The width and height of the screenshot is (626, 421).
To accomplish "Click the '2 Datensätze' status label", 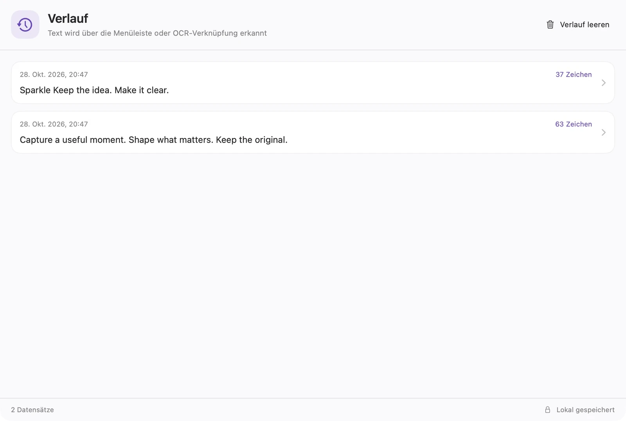I will coord(32,410).
